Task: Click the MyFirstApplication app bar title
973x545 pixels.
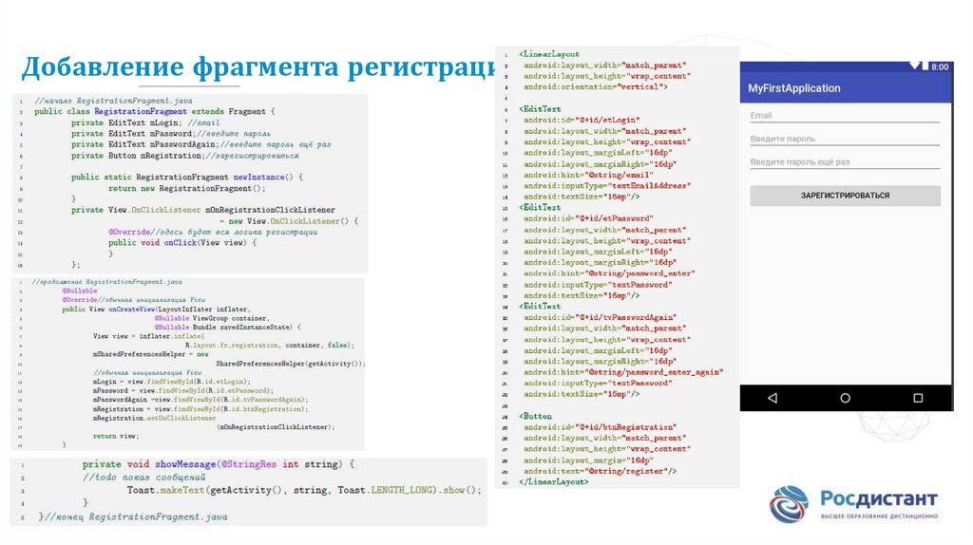Action: [x=793, y=88]
